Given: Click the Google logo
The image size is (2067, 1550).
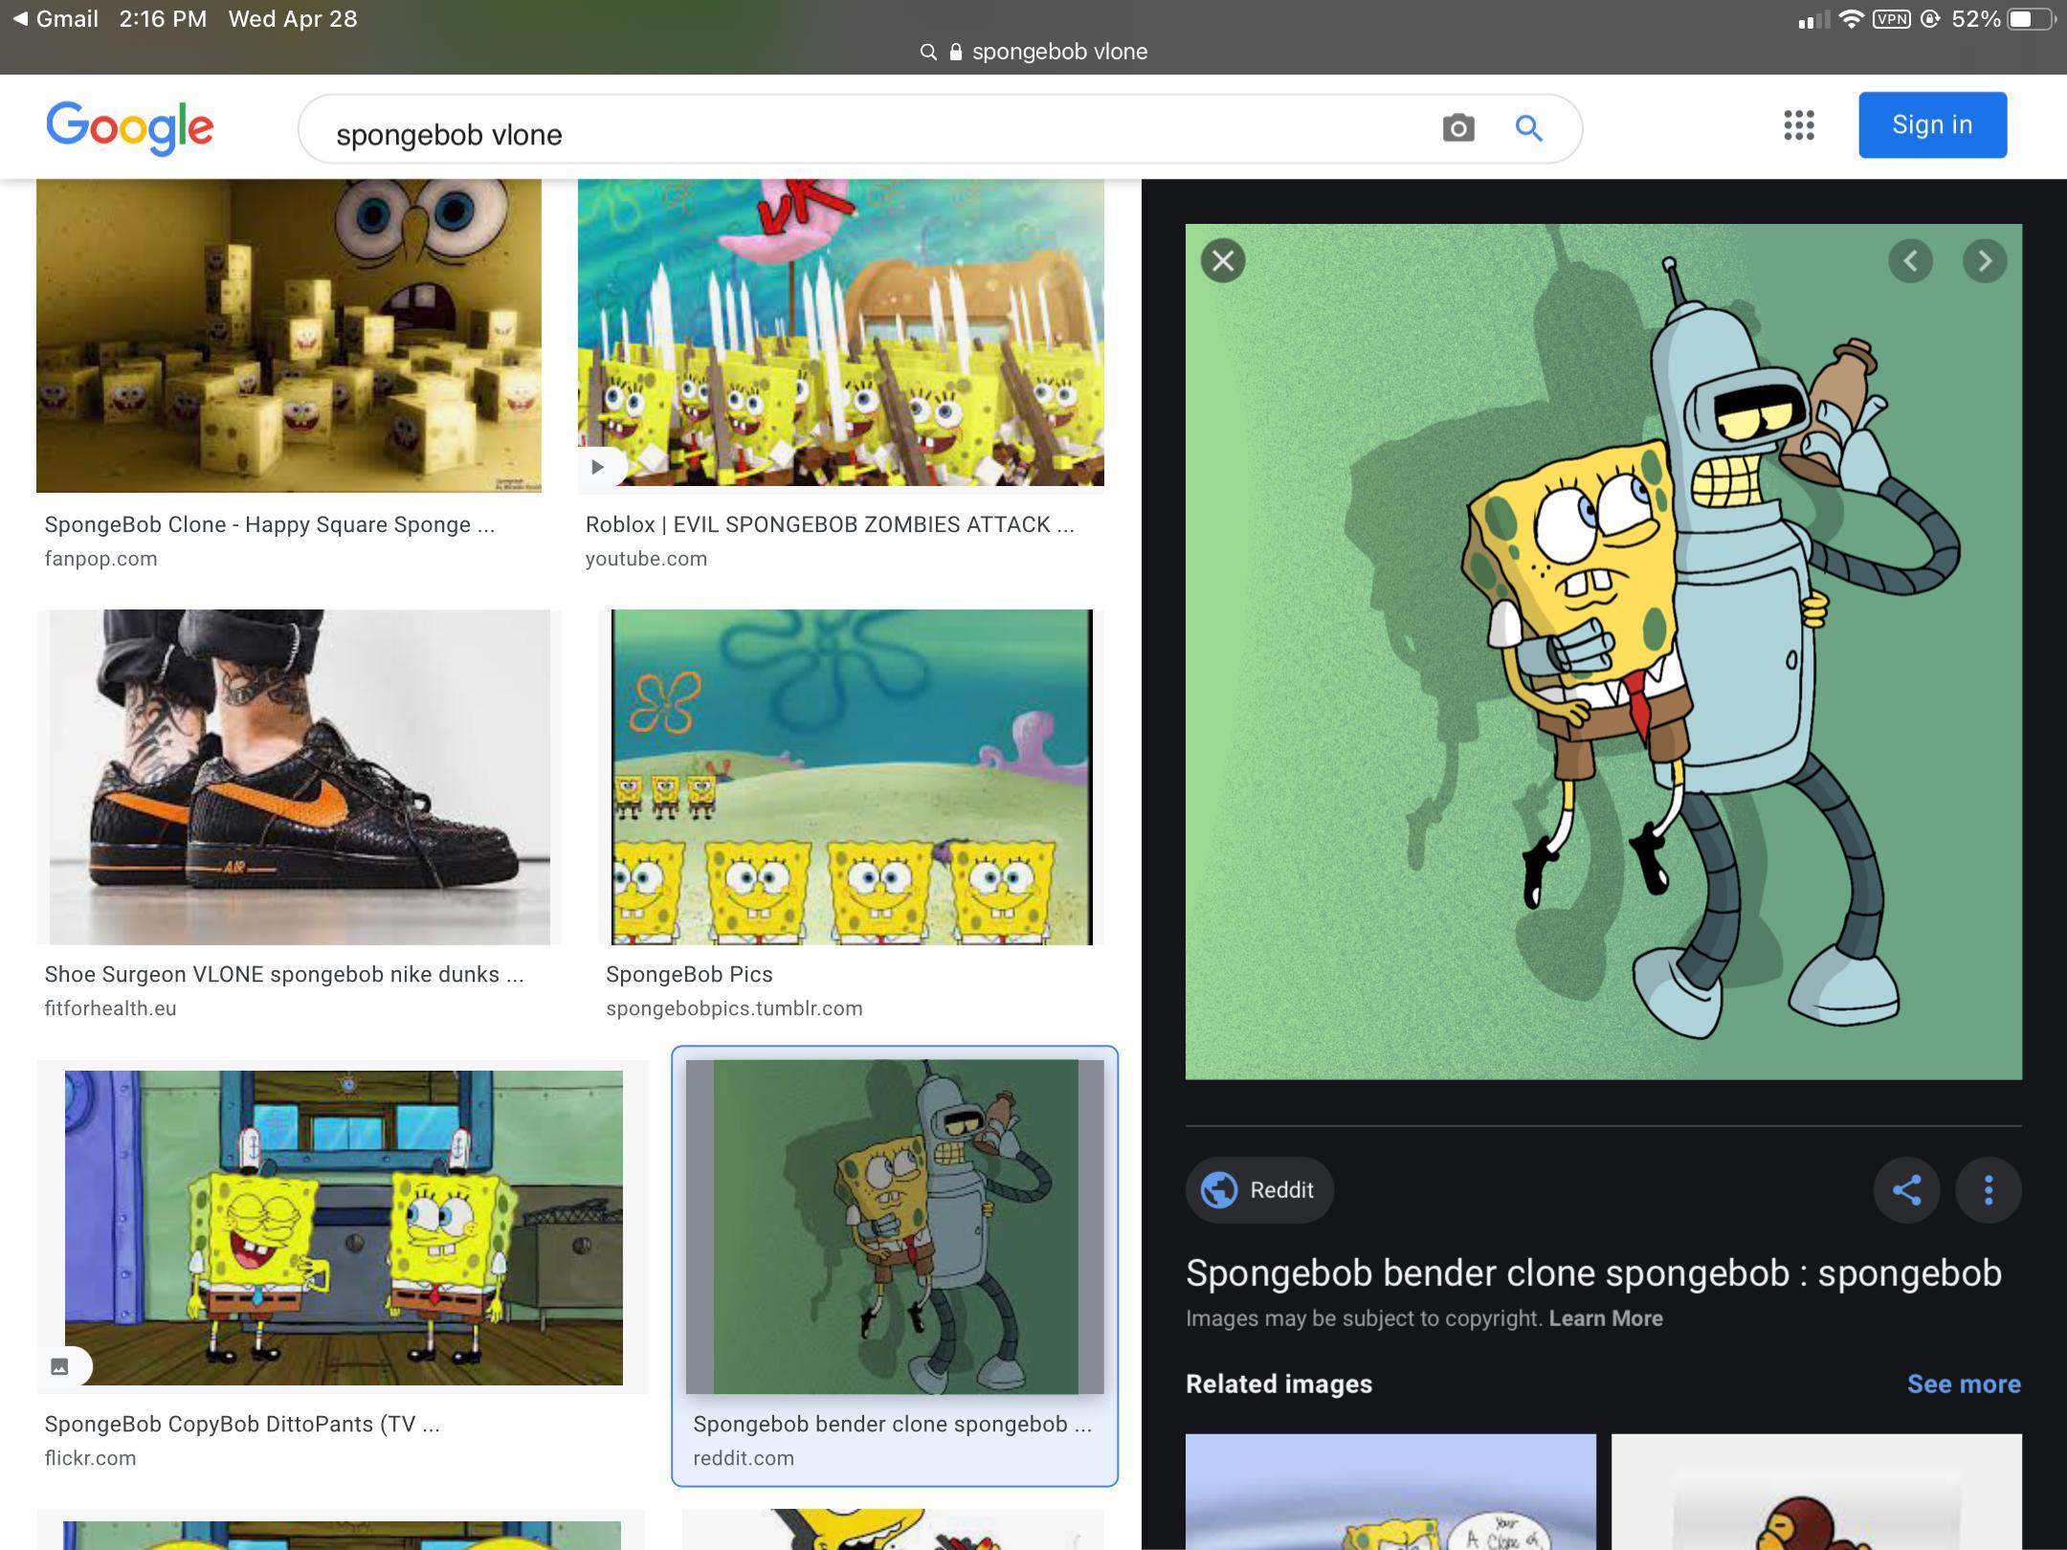Looking at the screenshot, I should pyautogui.click(x=130, y=128).
